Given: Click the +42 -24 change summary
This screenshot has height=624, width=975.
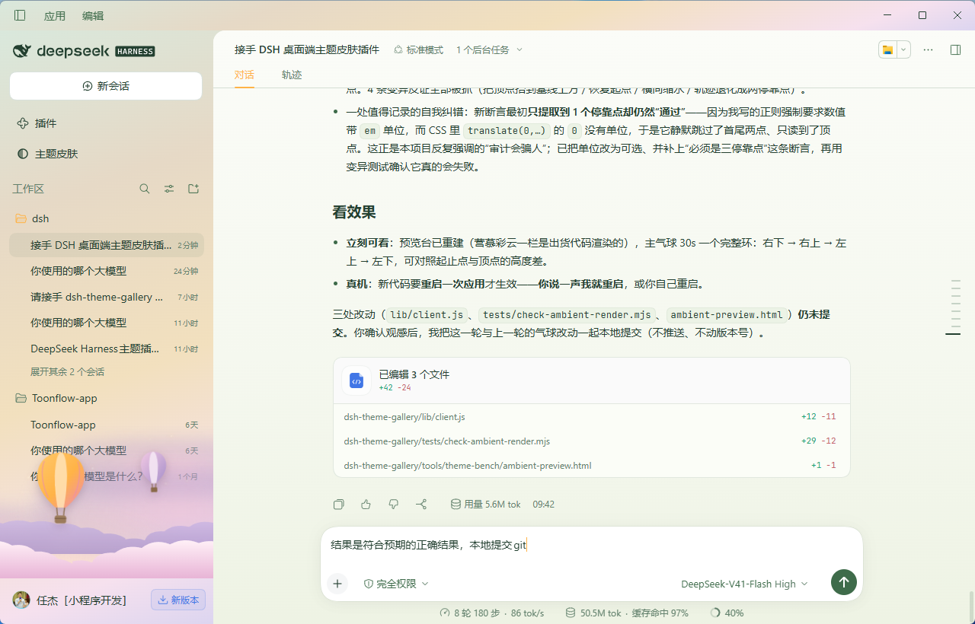Looking at the screenshot, I should point(395,387).
